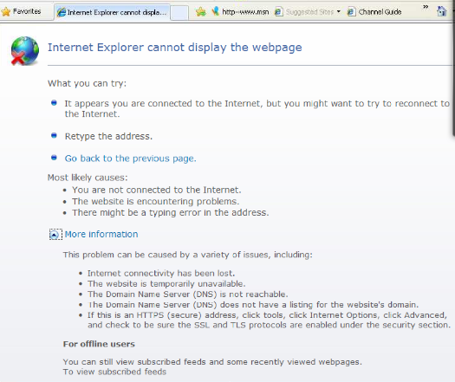455x382 pixels.
Task: Expand the favorites bar overflow chevron
Action: (x=426, y=7)
